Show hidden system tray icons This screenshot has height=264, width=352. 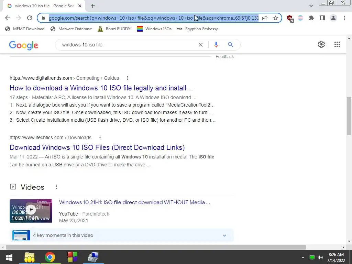(x=303, y=257)
